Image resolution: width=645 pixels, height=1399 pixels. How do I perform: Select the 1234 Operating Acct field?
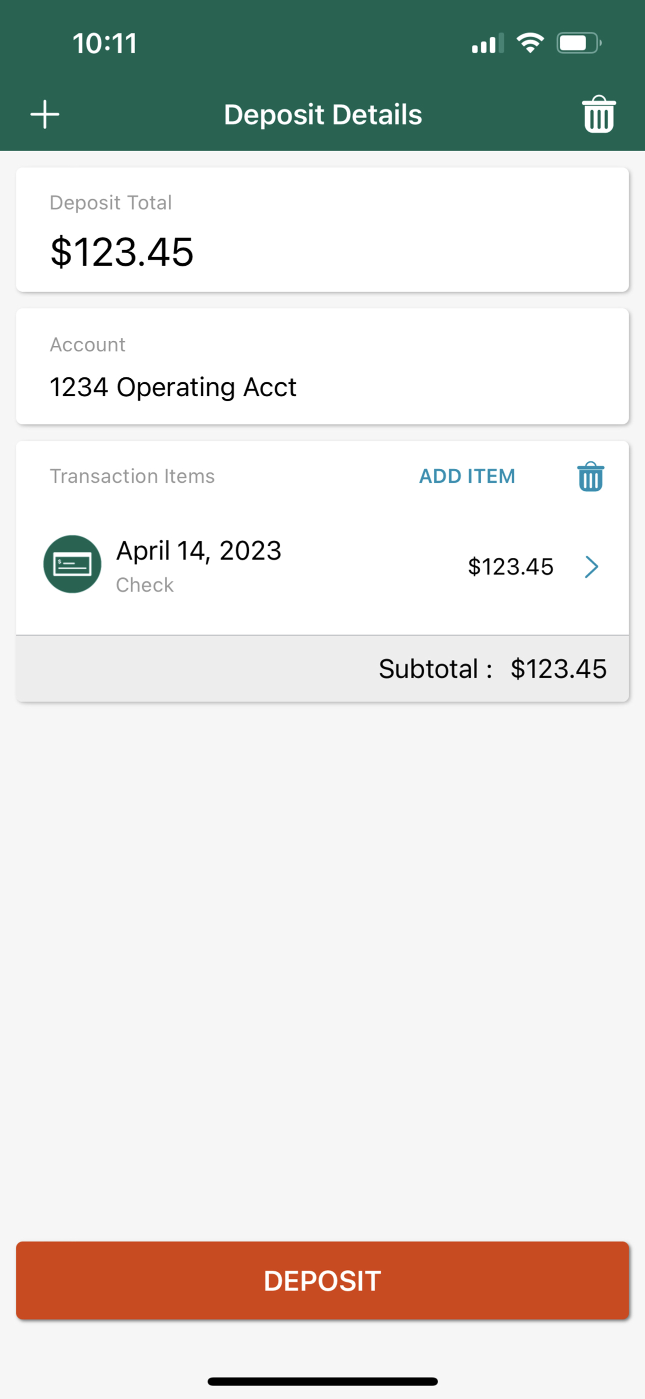[x=322, y=367]
